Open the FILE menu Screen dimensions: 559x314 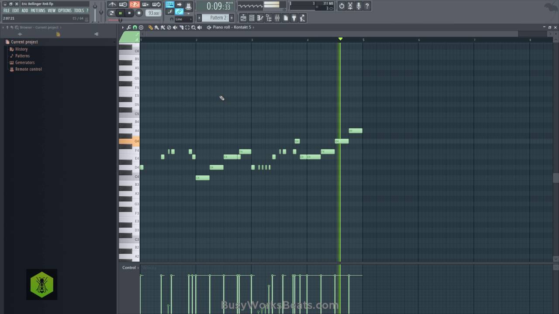[x=7, y=10]
